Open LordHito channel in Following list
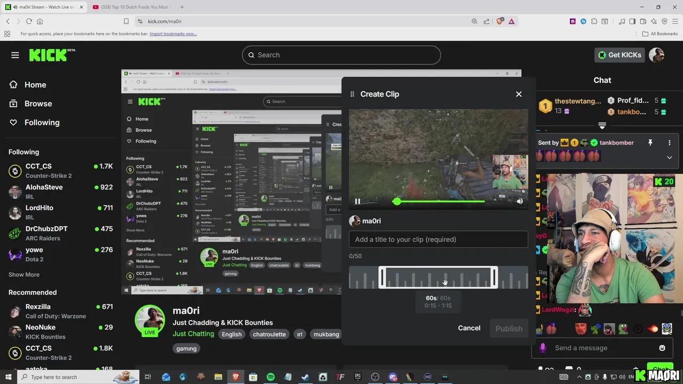The height and width of the screenshot is (384, 683). (x=61, y=212)
